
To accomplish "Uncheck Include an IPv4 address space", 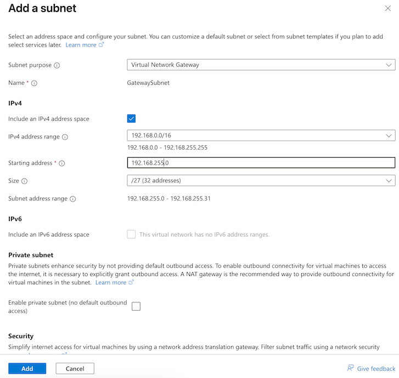I will [x=131, y=119].
